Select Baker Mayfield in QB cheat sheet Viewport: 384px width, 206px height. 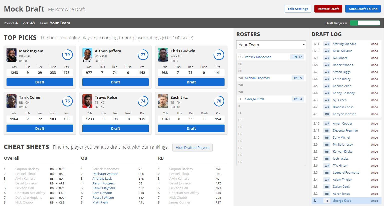(x=104, y=188)
